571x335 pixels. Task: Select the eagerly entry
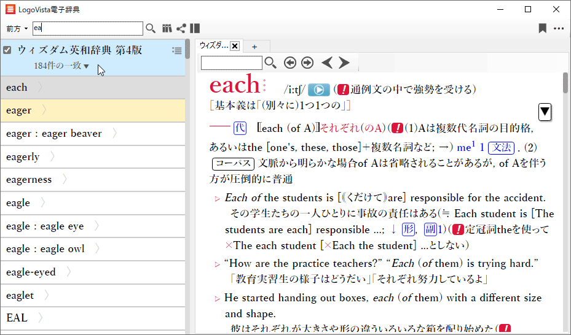point(92,156)
